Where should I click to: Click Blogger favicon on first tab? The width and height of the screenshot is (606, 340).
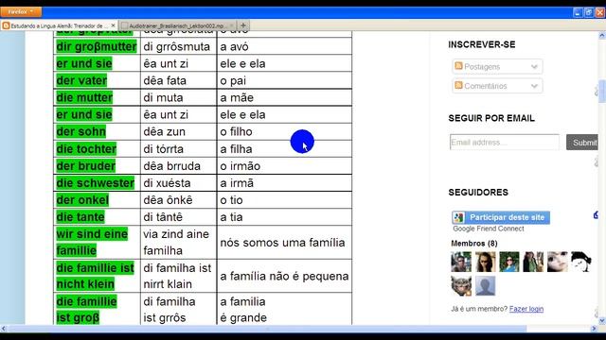pyautogui.click(x=7, y=25)
